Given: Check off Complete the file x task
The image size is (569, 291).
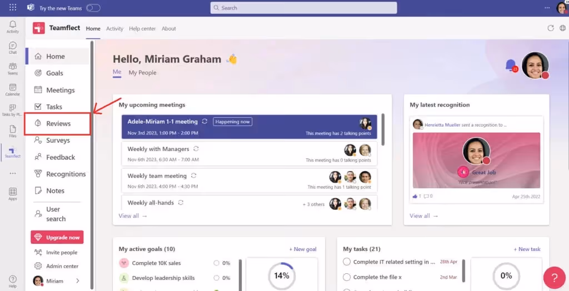Looking at the screenshot, I should point(347,277).
